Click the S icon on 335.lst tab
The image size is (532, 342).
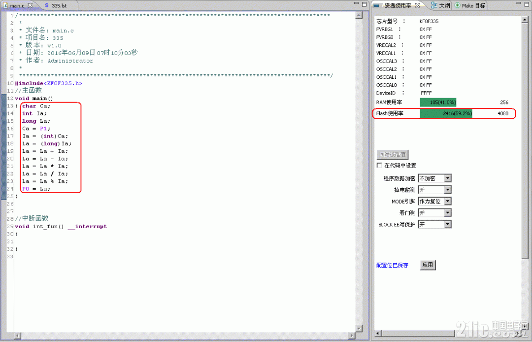point(47,6)
